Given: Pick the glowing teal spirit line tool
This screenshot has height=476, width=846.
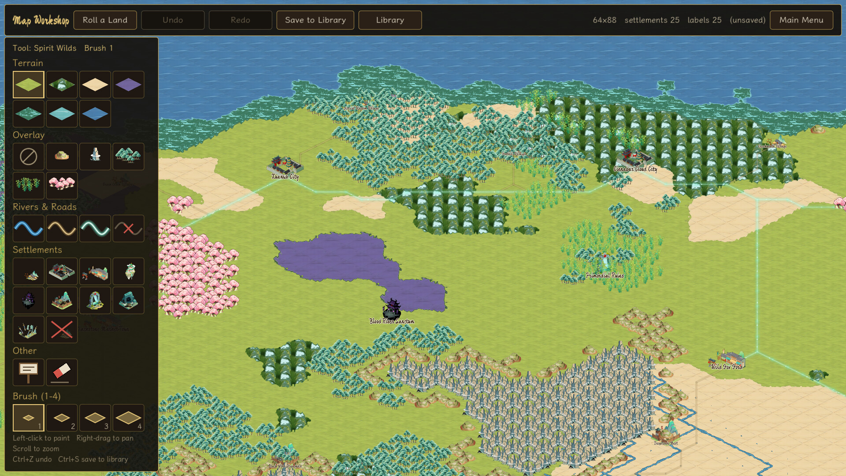Looking at the screenshot, I should pos(95,228).
